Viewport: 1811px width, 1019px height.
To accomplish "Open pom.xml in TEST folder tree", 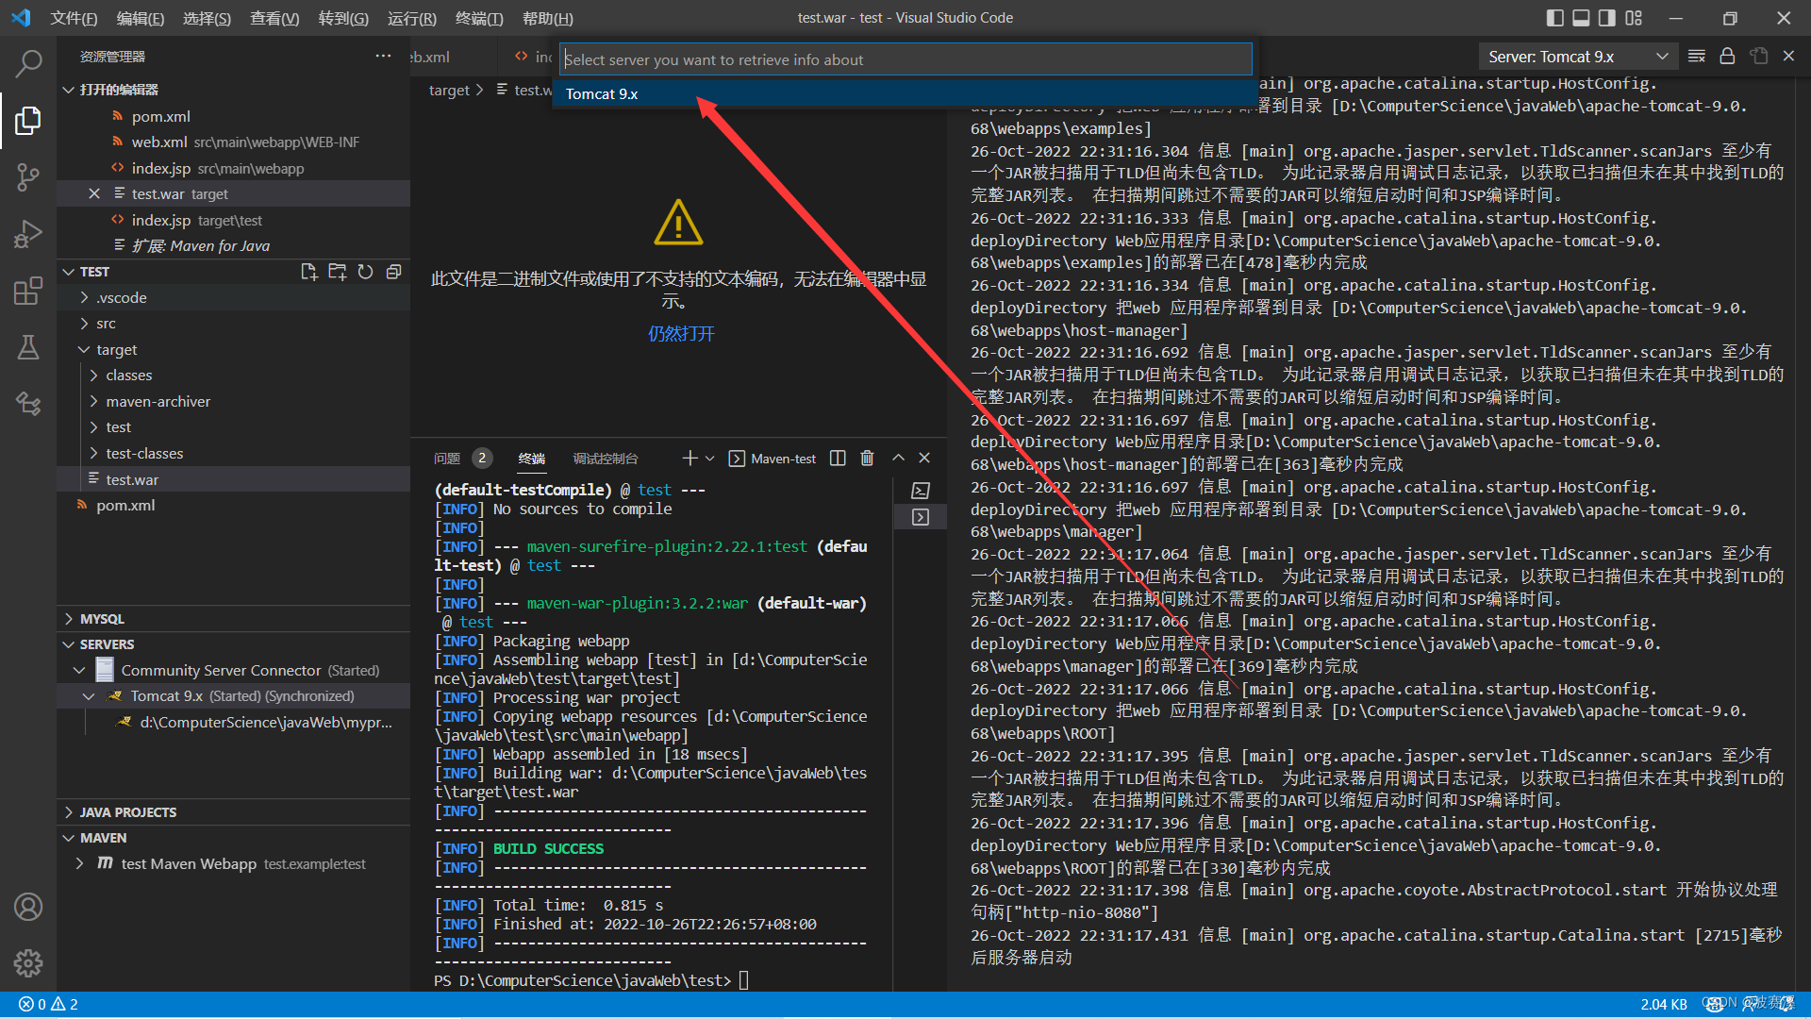I will (x=125, y=506).
